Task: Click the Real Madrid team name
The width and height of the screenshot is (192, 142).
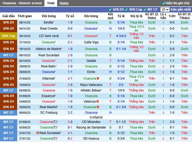Action: (48, 107)
